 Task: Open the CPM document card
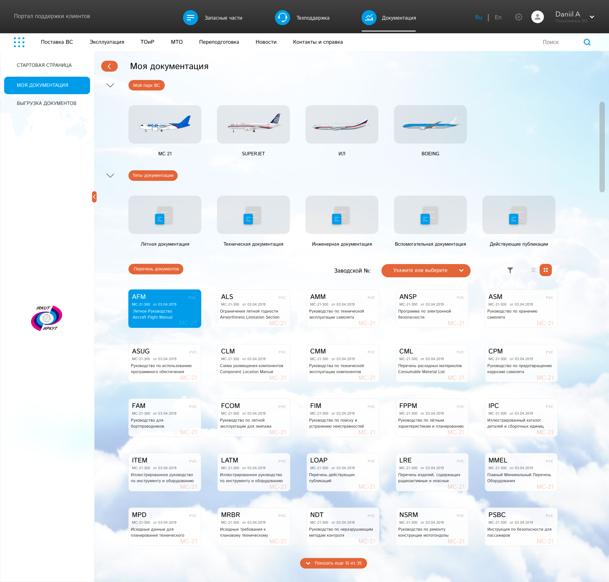pyautogui.click(x=521, y=363)
